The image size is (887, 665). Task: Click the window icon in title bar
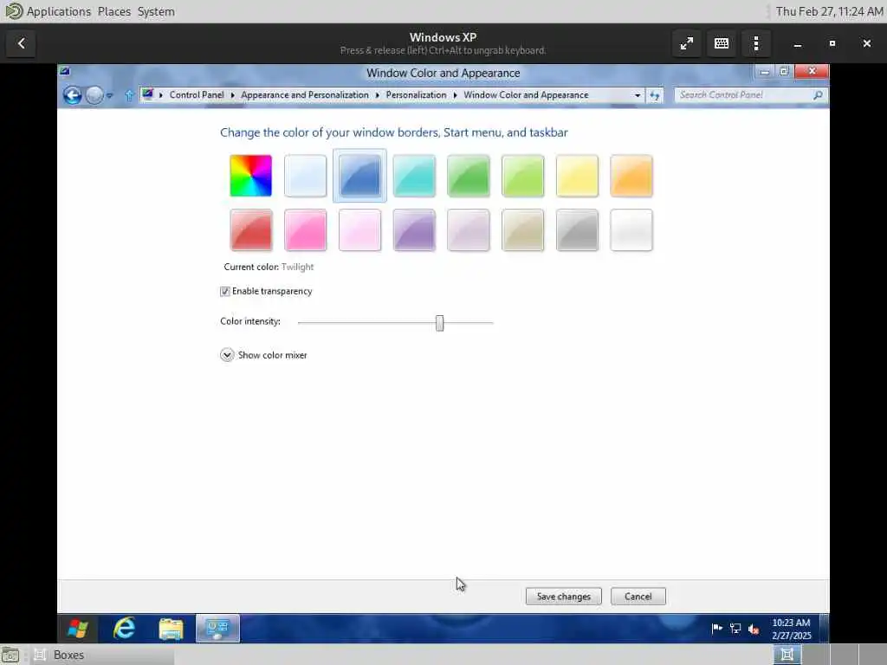click(65, 71)
